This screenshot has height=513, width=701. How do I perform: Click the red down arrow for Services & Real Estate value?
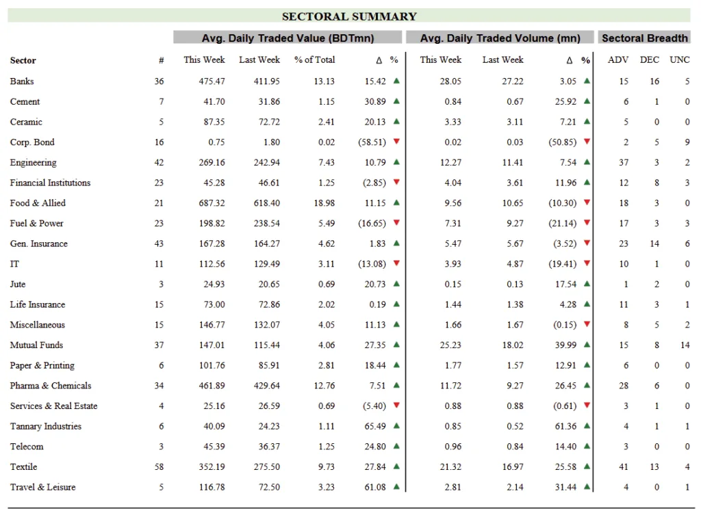pos(396,406)
